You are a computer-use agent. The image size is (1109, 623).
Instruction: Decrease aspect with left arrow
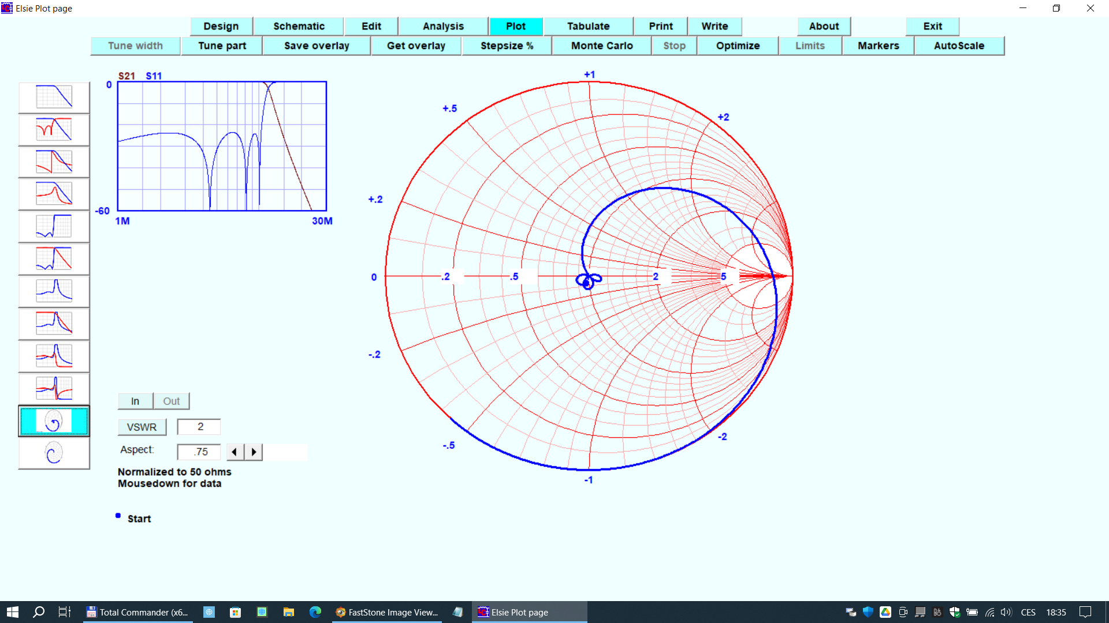(235, 452)
